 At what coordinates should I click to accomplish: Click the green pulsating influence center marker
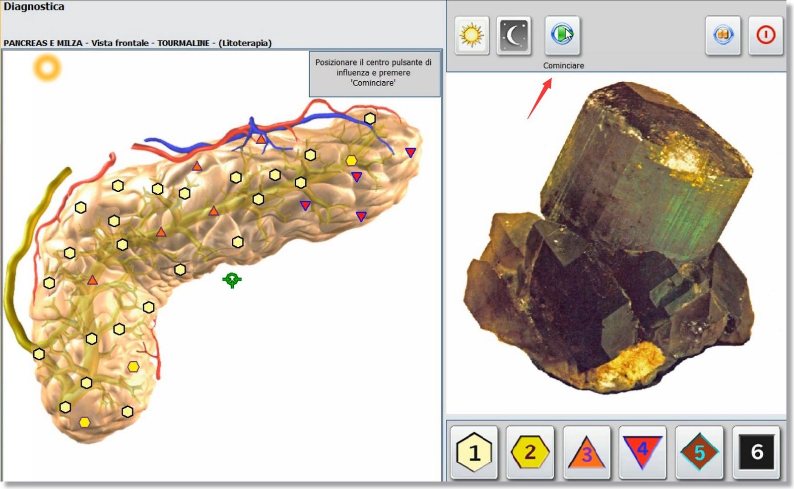pos(232,280)
